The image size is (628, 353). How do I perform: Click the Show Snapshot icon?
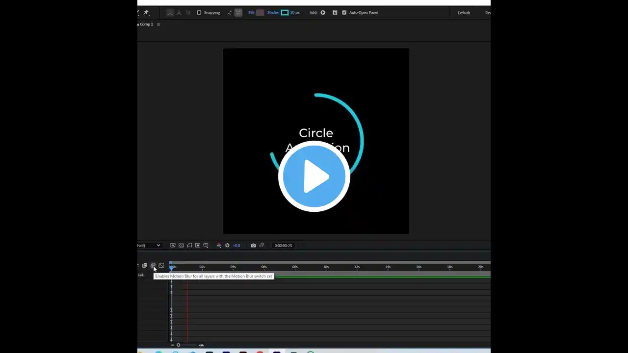pos(262,246)
